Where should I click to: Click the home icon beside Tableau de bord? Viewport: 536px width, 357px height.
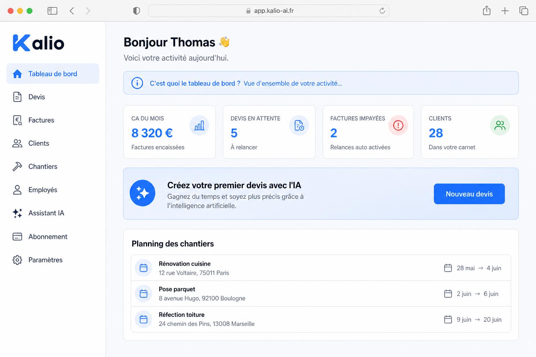click(17, 74)
